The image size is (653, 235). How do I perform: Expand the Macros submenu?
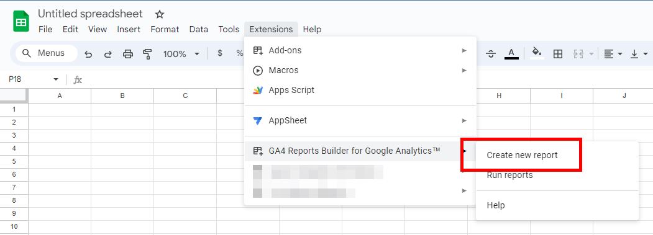(360, 70)
